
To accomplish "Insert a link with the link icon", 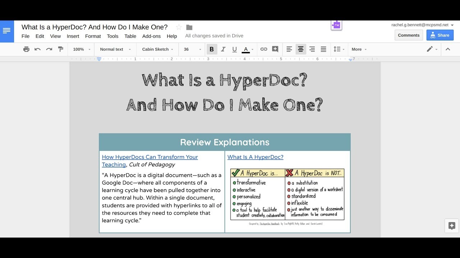I will [x=264, y=49].
